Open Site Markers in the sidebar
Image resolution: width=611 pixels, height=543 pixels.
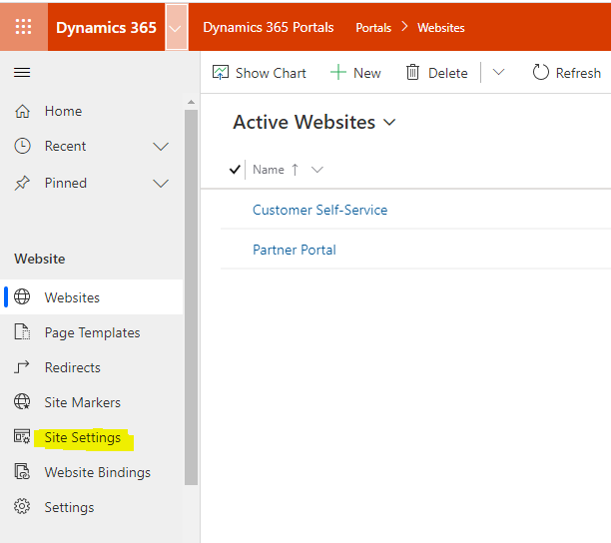[x=83, y=402]
